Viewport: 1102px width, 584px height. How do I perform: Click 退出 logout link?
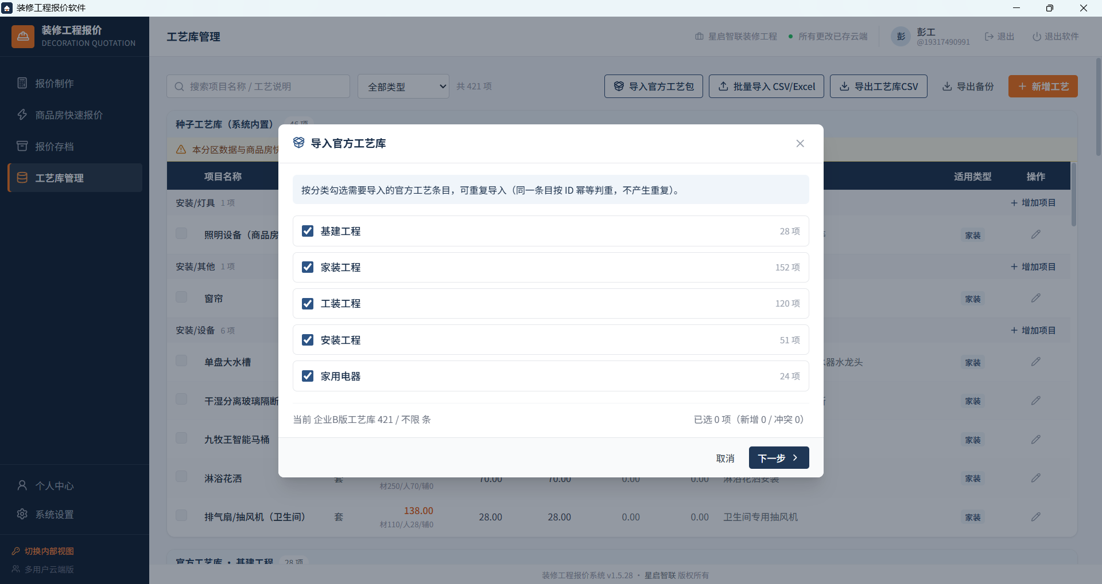point(1000,37)
